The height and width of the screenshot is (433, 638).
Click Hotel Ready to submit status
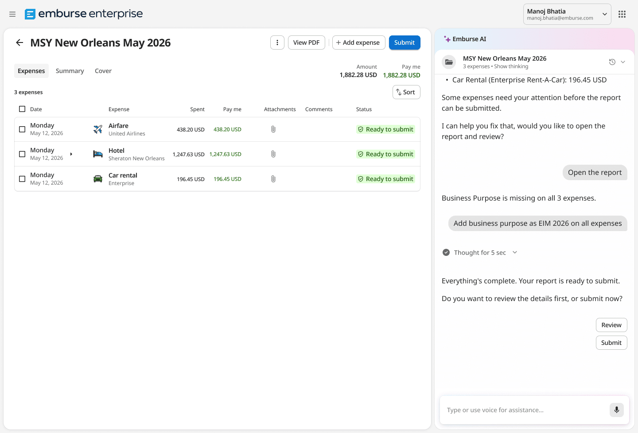[x=385, y=154]
